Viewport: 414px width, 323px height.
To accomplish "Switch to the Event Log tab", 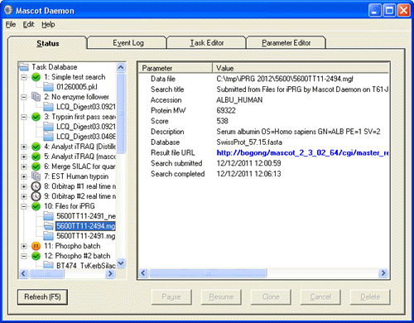I will coord(128,43).
